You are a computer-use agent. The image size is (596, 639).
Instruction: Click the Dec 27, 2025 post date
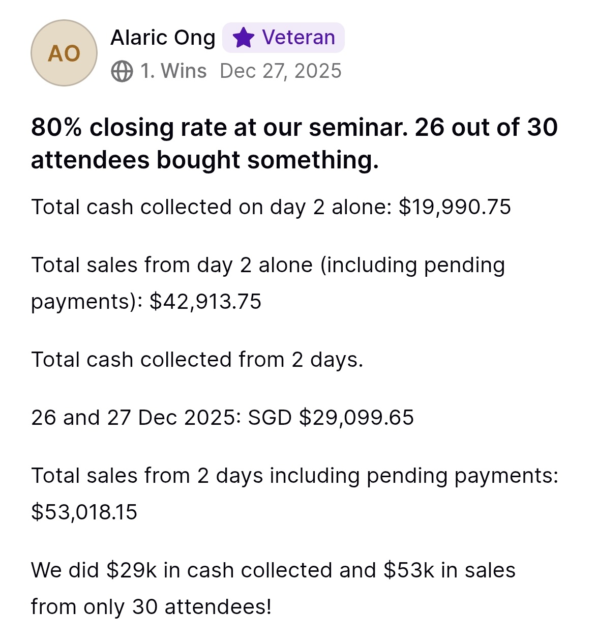(281, 71)
